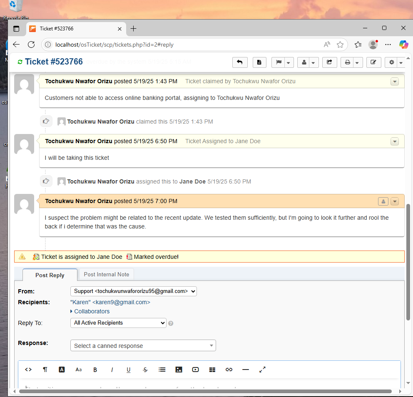Click the fullscreen expand editor icon
The height and width of the screenshot is (397, 413).
pyautogui.click(x=262, y=370)
